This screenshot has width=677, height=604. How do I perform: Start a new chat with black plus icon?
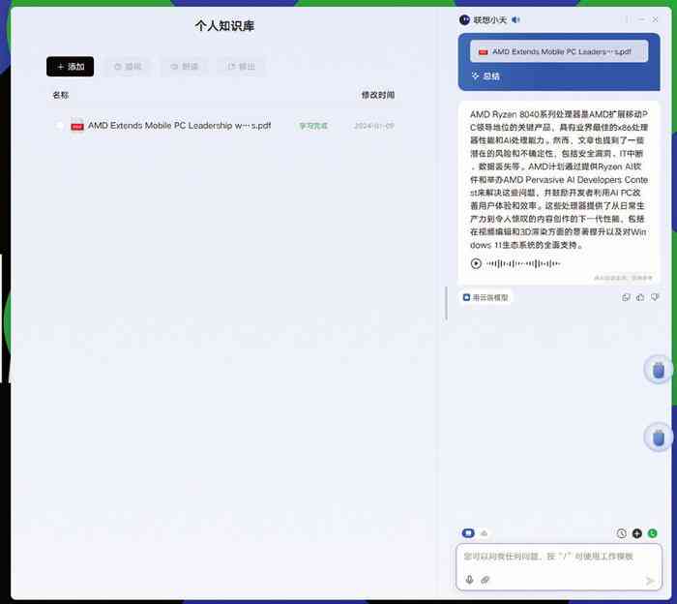(x=636, y=533)
